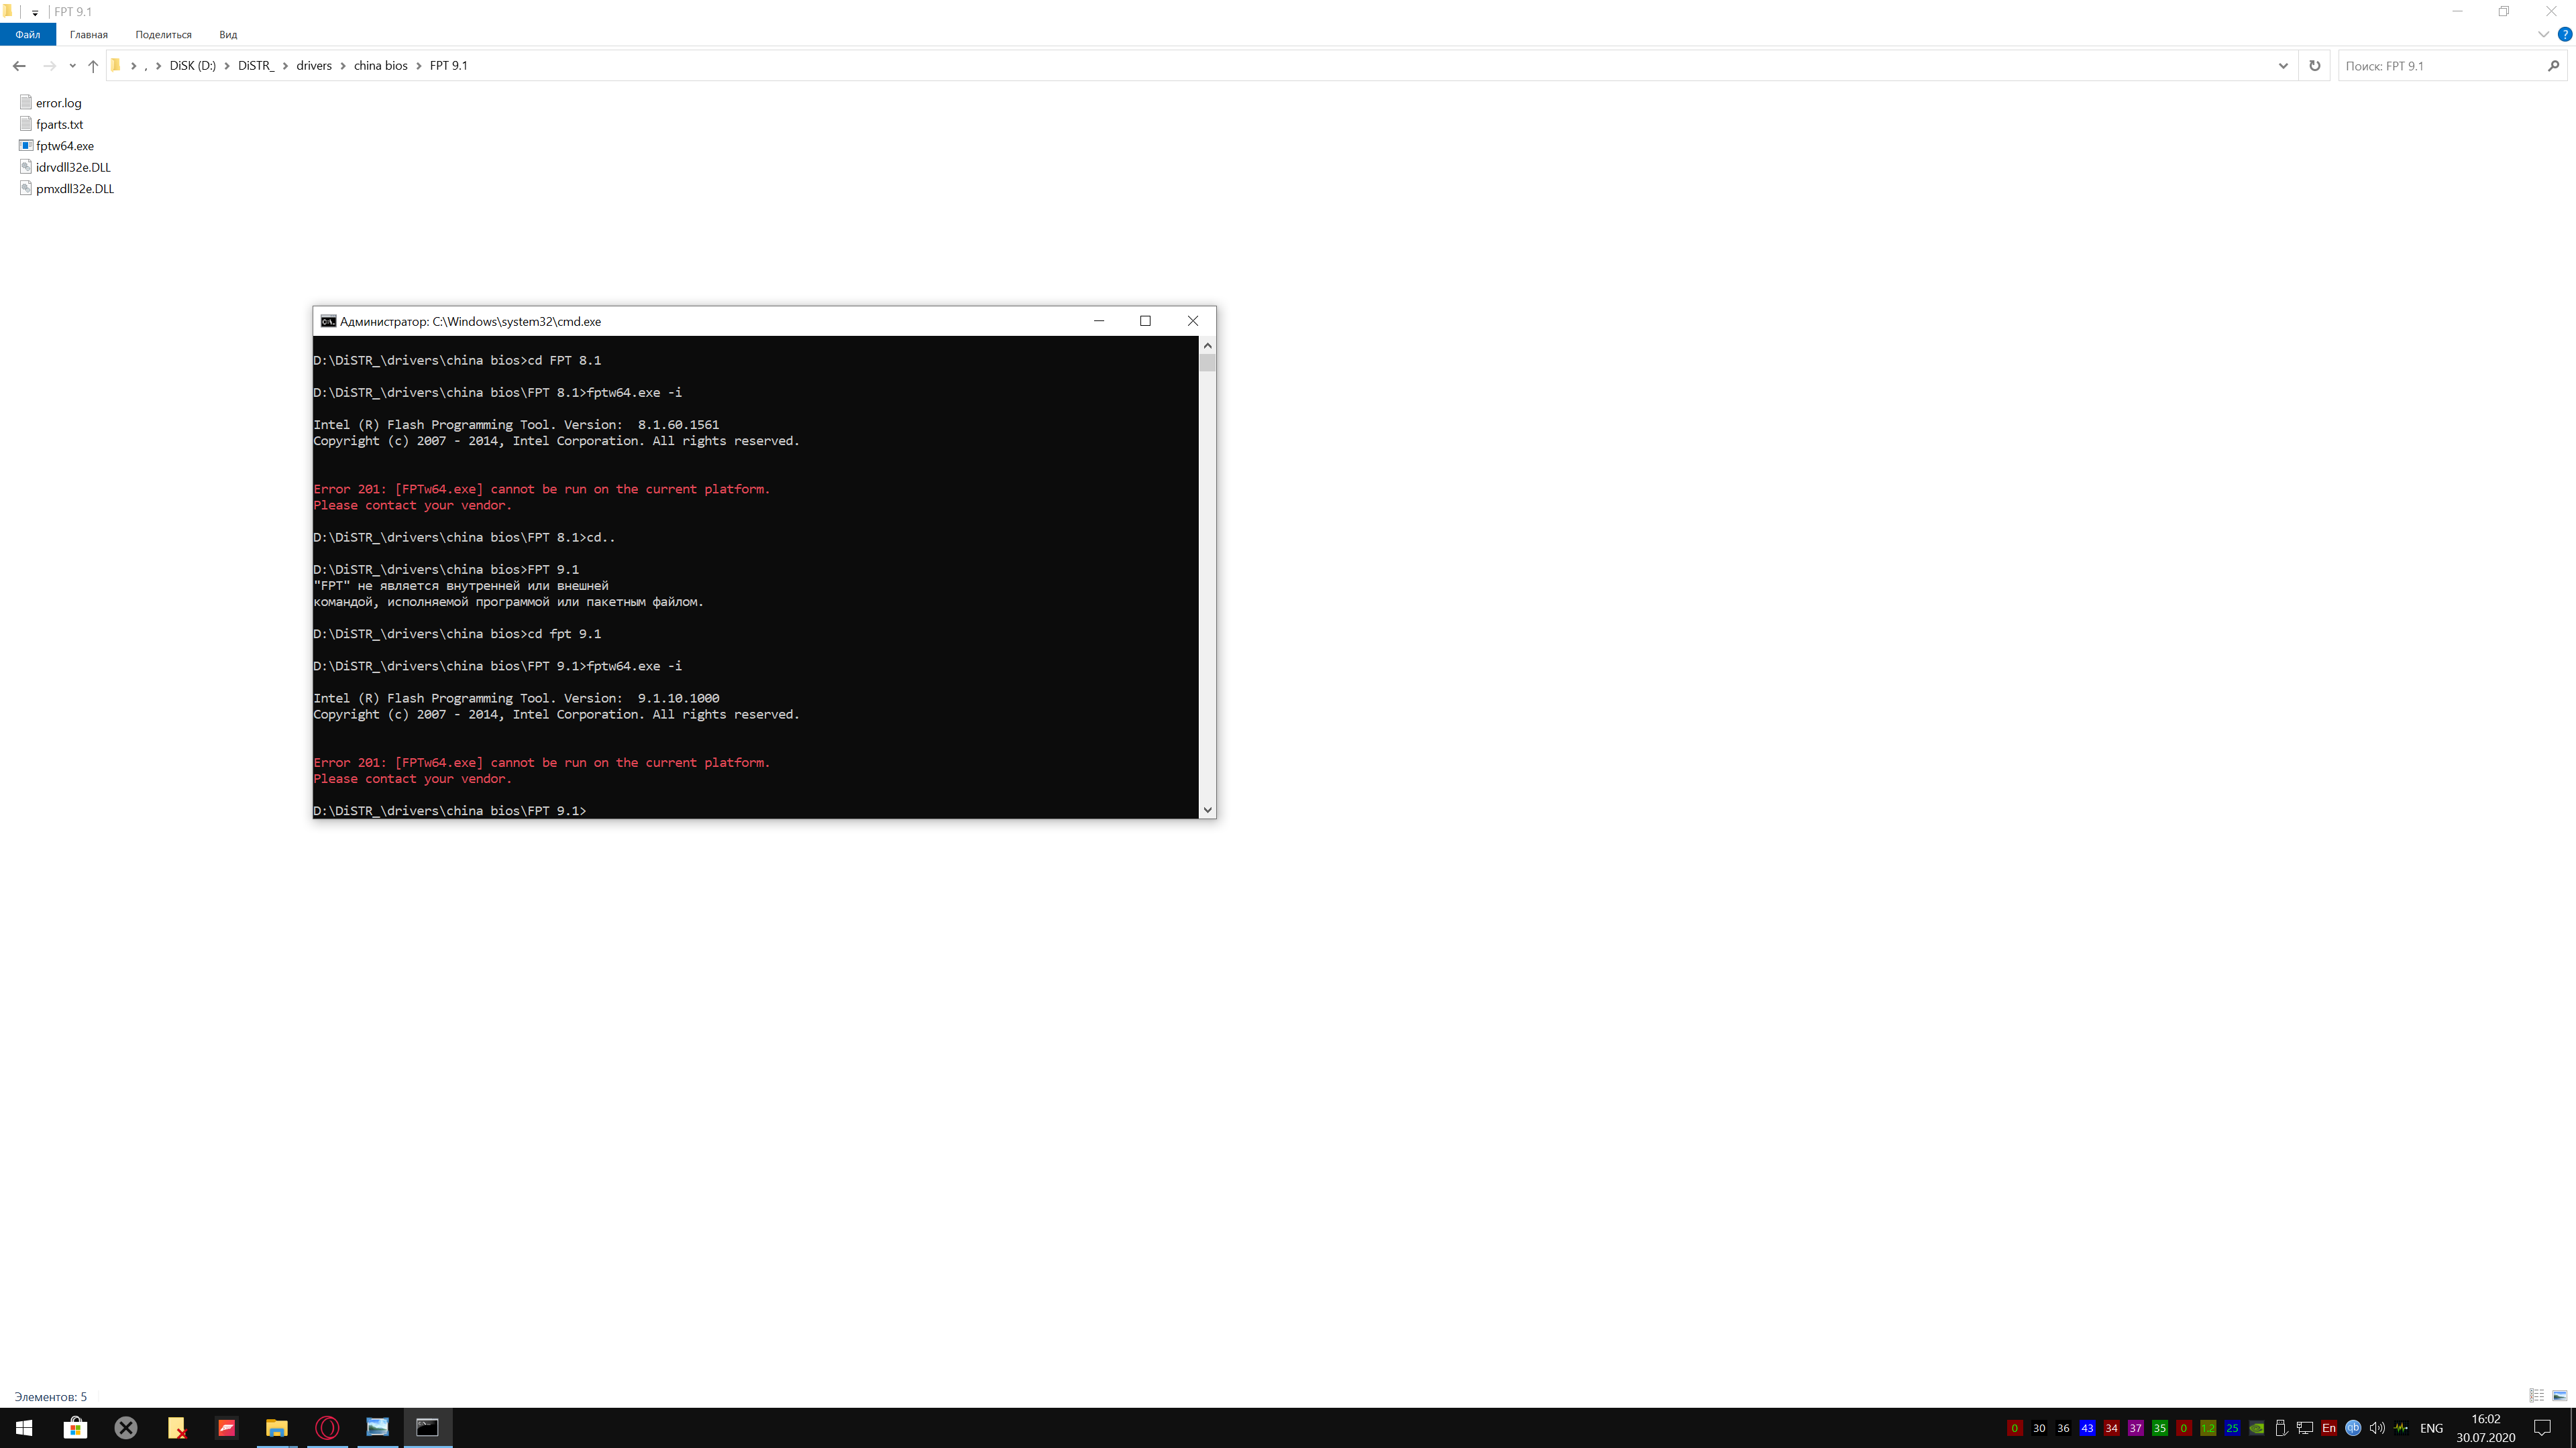
Task: Open the Файл menu tab
Action: pyautogui.click(x=28, y=34)
